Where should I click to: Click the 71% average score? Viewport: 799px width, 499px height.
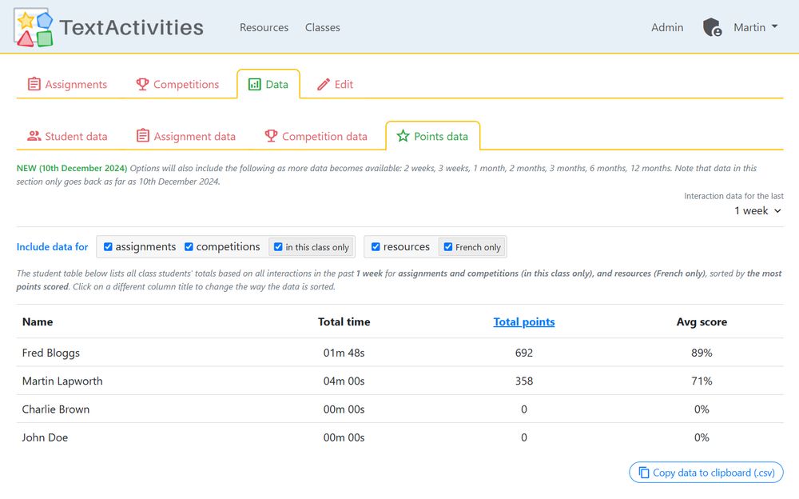point(702,381)
